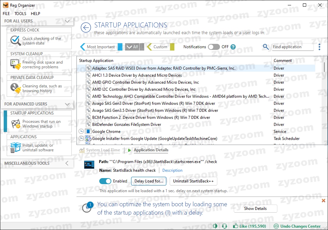Click the Like thumbs-up counter
The width and height of the screenshot is (328, 230).
pos(249,226)
